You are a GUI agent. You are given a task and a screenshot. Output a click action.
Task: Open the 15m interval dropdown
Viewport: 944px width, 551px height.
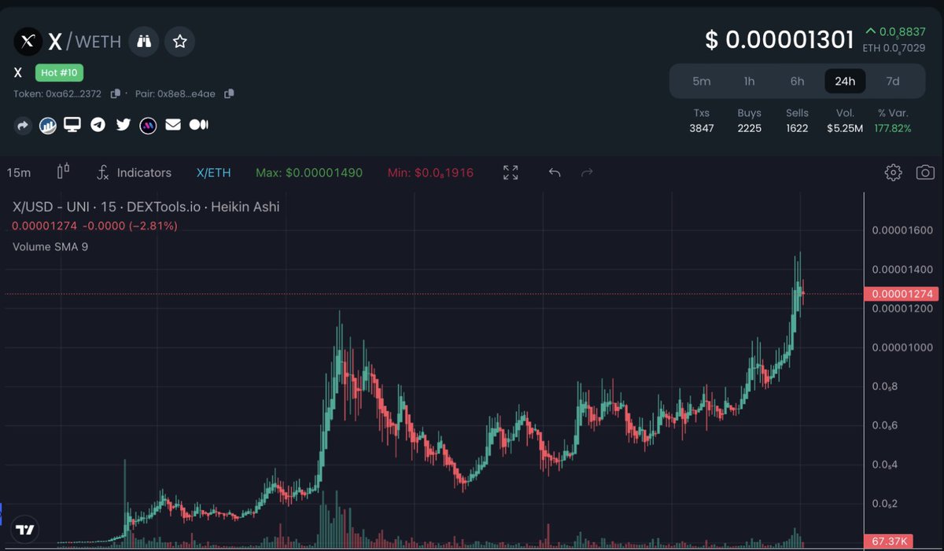19,172
